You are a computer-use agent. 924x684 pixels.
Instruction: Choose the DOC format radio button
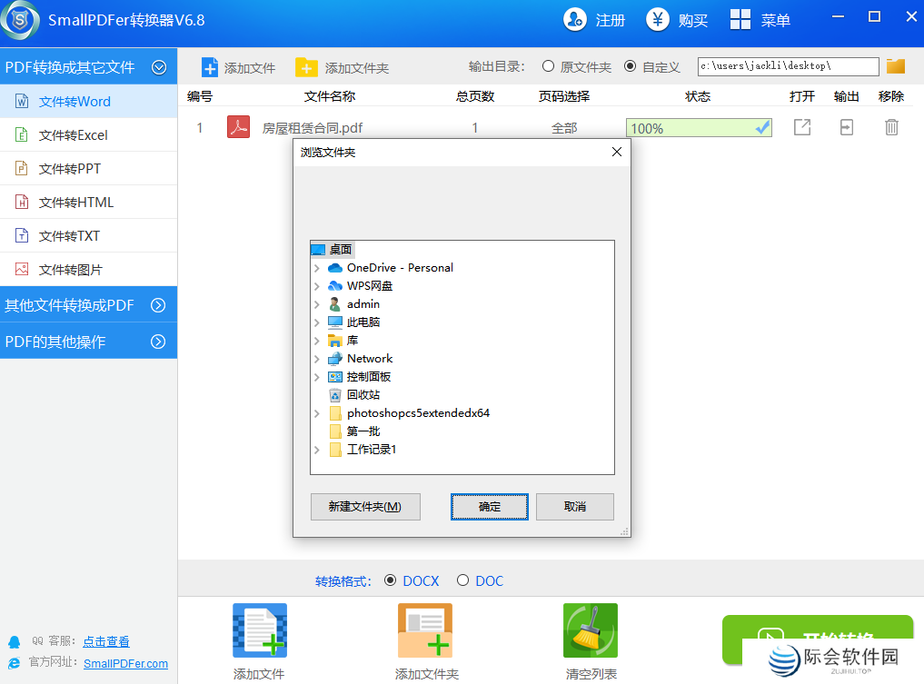click(462, 580)
